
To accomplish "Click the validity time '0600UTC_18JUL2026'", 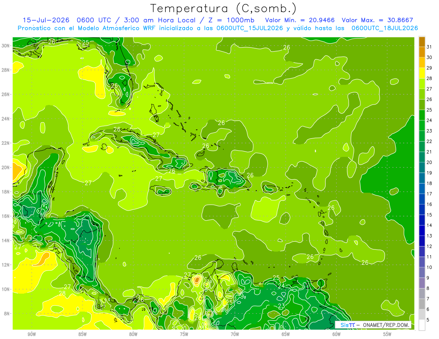I will coord(384,28).
